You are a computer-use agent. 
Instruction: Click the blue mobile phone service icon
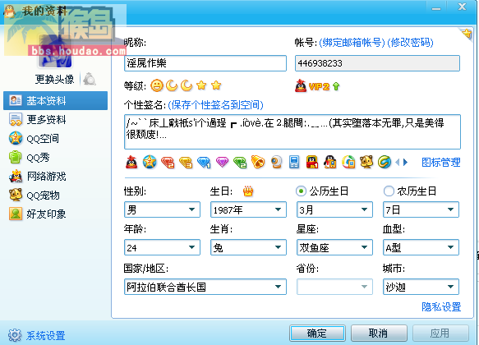[294, 162]
